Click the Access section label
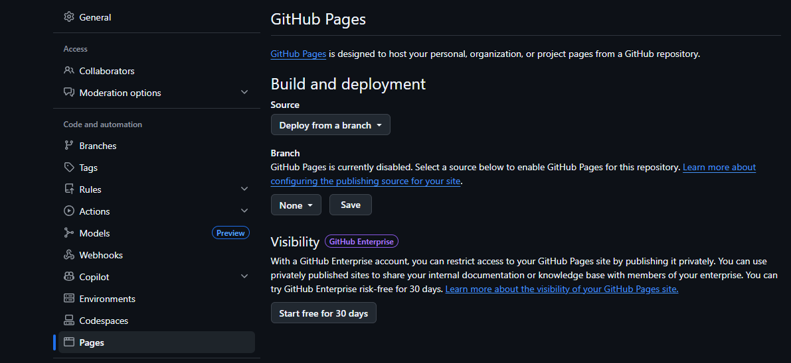 [75, 49]
